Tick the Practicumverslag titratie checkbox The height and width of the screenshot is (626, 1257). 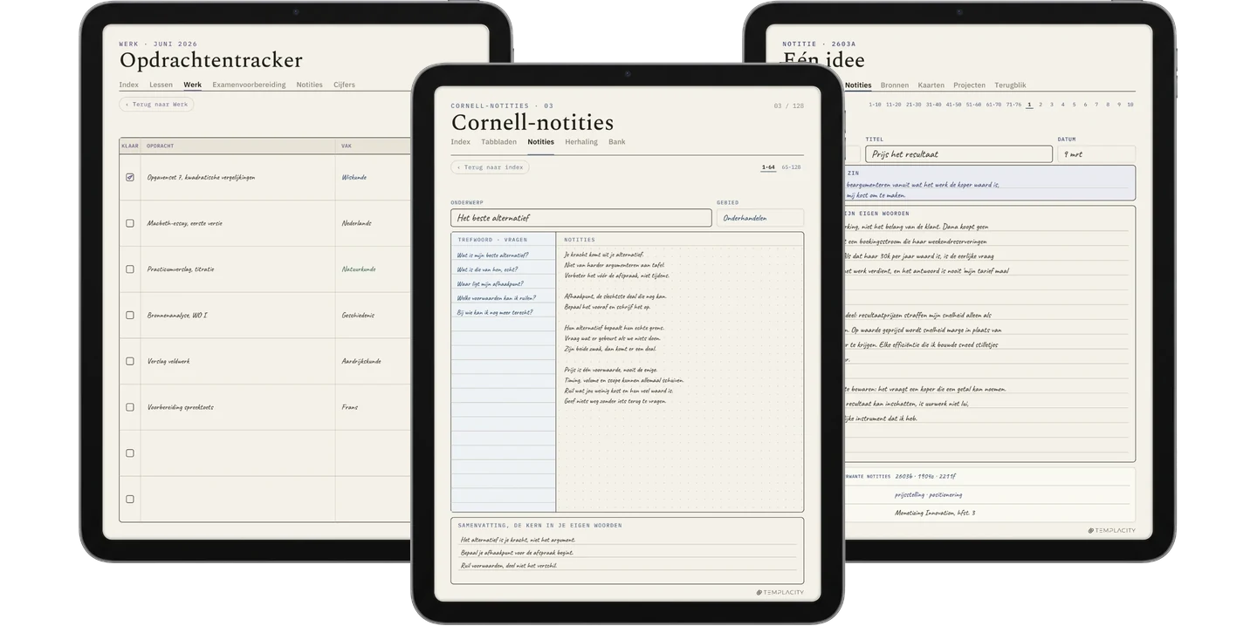[x=130, y=269]
